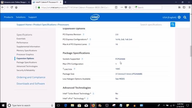
Task: Click the Cortana microphone icon
Action: (x=52, y=105)
